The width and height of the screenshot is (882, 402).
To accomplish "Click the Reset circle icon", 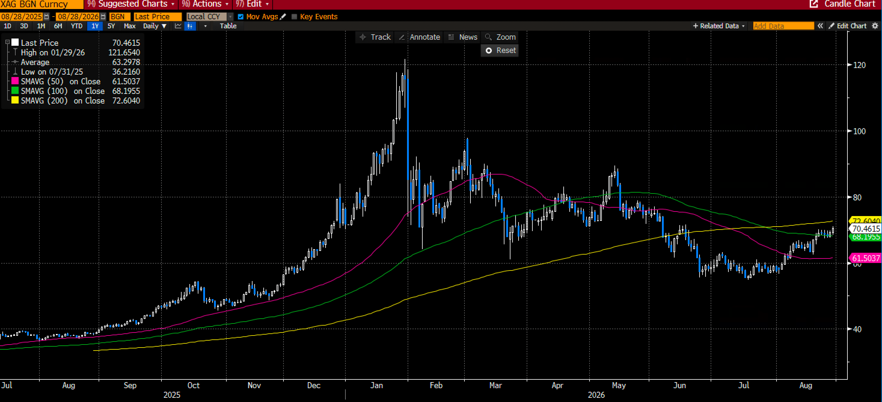I will tap(489, 50).
